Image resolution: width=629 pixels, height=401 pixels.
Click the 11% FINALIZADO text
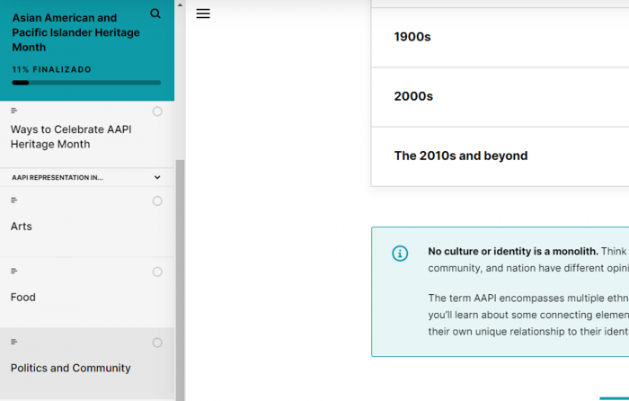[52, 69]
